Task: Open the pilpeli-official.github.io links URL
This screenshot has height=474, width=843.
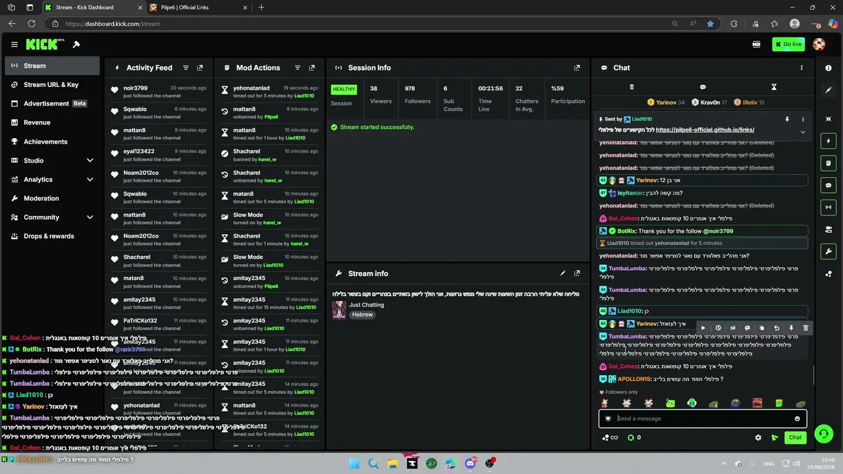Action: (705, 130)
